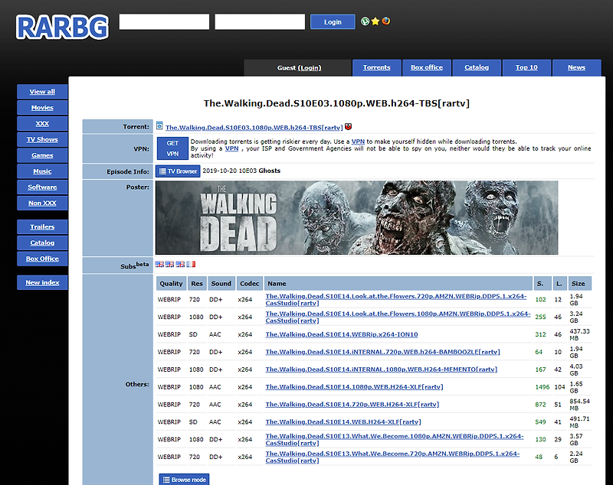Open S10E14 iNTERNAL 720p BAMBOOZLE link

coord(382,352)
